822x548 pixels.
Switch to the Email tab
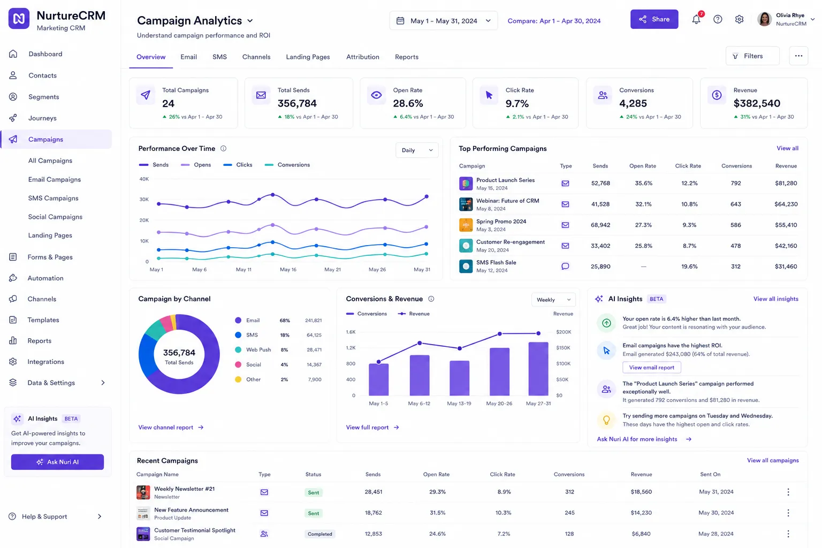(x=188, y=57)
